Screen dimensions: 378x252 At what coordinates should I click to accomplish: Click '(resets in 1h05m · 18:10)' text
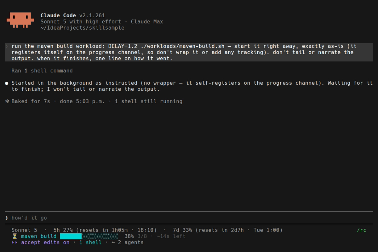(116, 230)
